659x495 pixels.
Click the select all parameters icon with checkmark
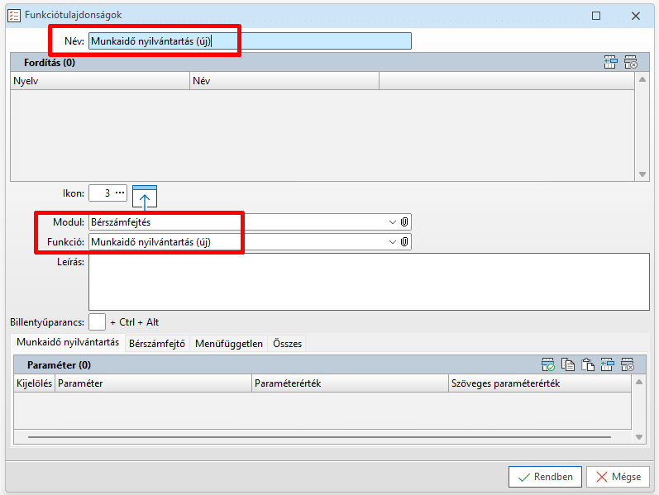point(547,364)
